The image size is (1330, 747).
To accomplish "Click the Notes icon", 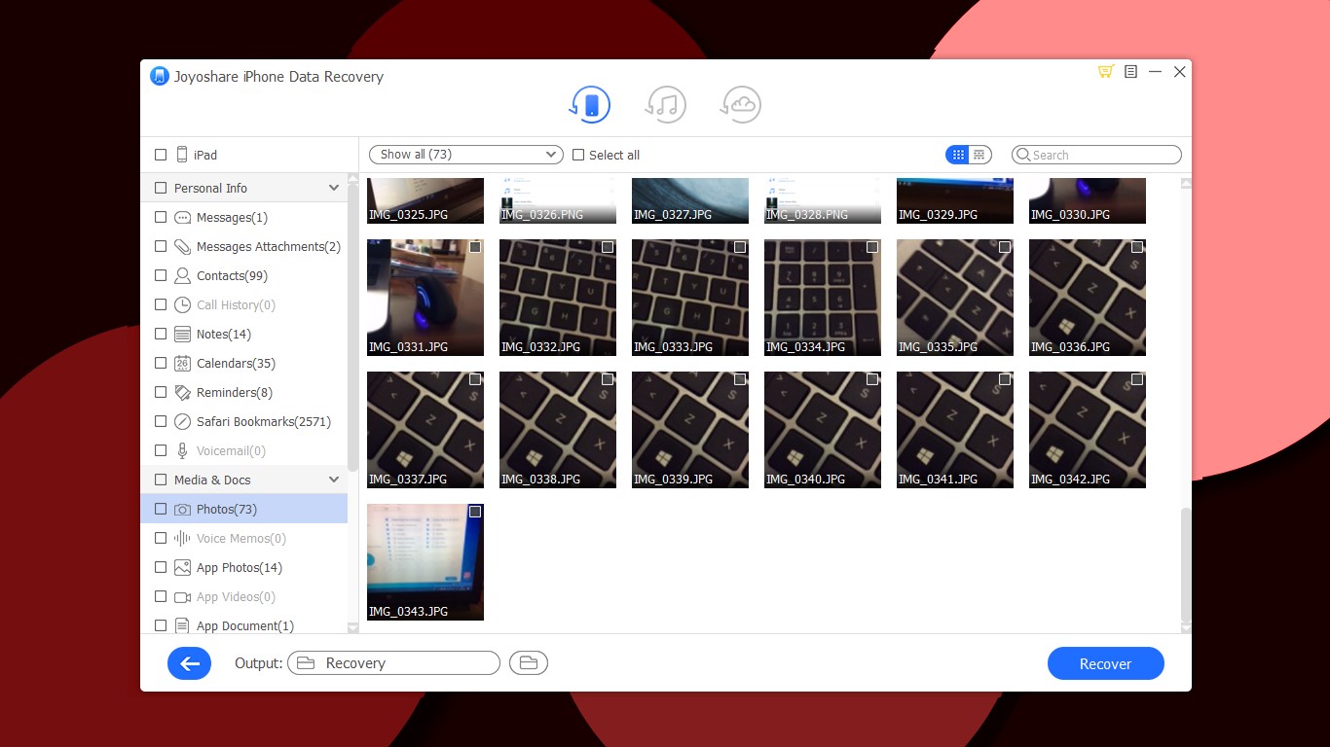I will (x=182, y=335).
